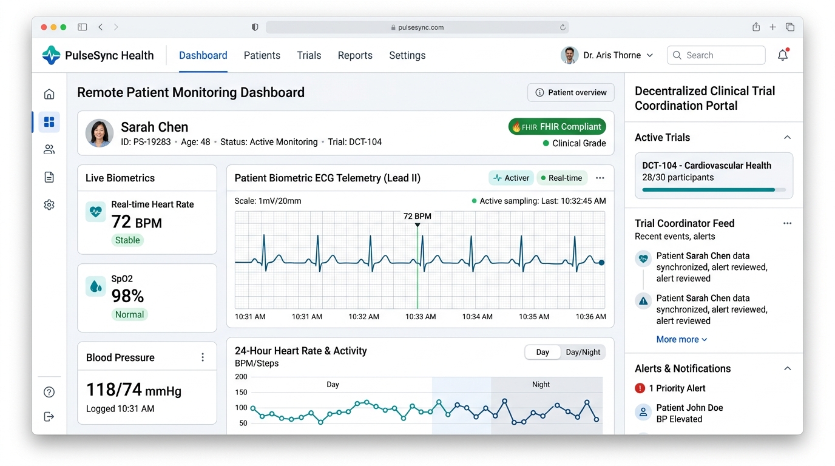Open the Reports tab

coord(355,55)
